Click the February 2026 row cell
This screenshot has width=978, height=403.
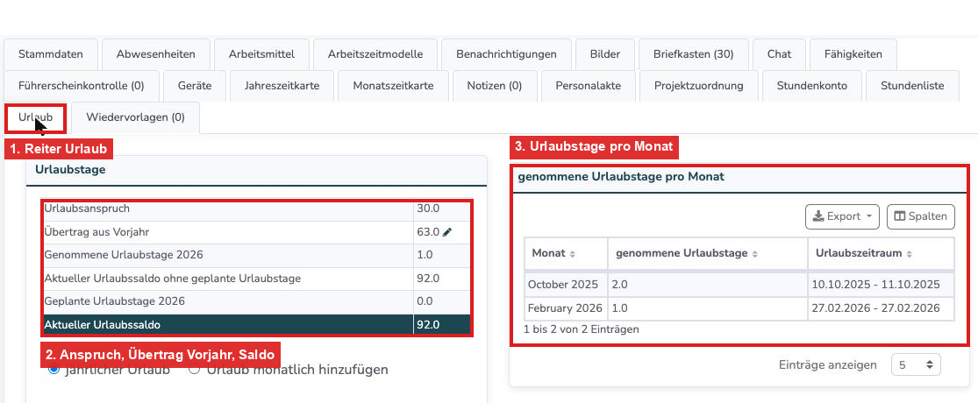coord(565,308)
